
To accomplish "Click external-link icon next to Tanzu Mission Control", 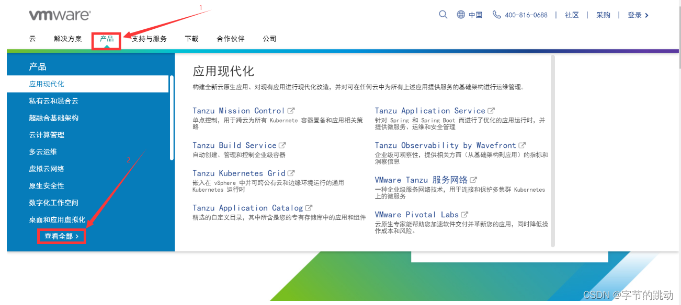I will 291,111.
